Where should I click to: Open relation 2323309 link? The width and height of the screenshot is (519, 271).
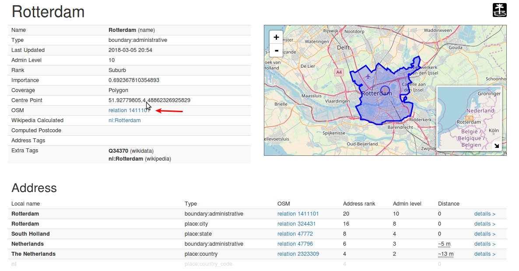298,254
